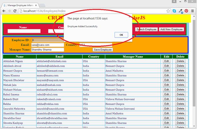Click the page vertical scrollbar
Viewport: 197px width, 129px height.
(194, 63)
